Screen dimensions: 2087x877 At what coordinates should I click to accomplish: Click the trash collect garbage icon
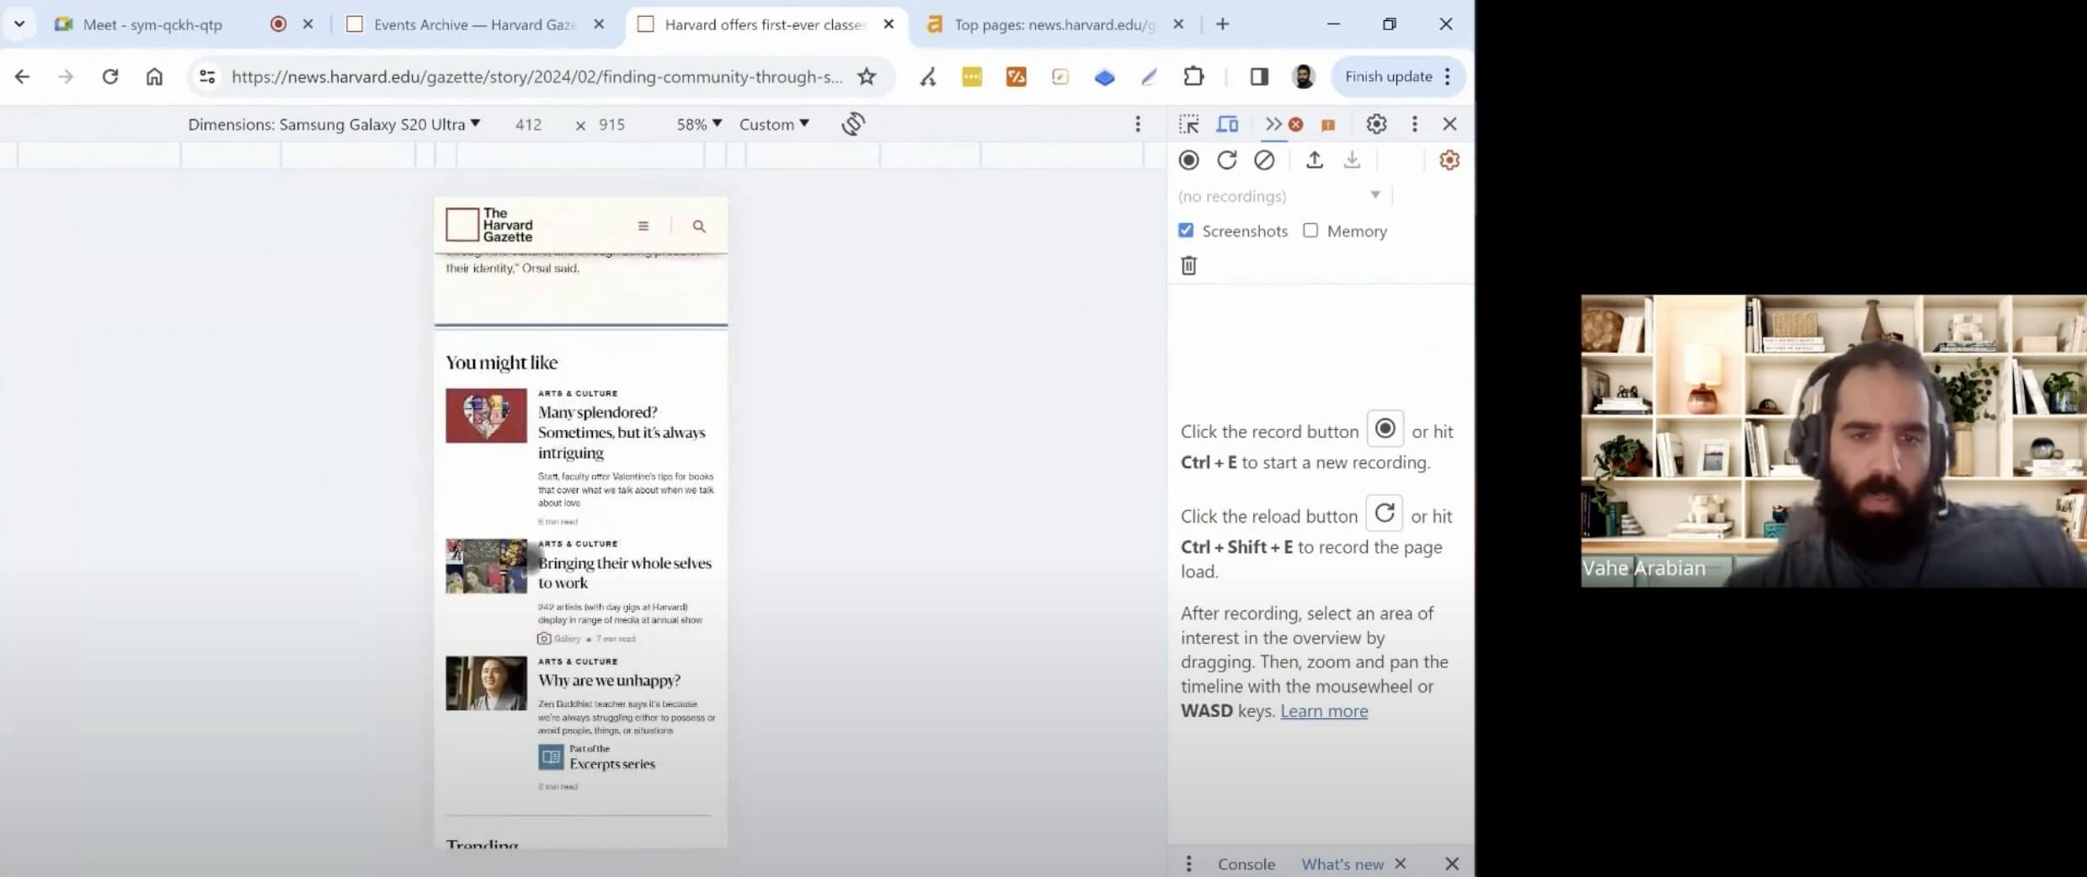tap(1188, 266)
